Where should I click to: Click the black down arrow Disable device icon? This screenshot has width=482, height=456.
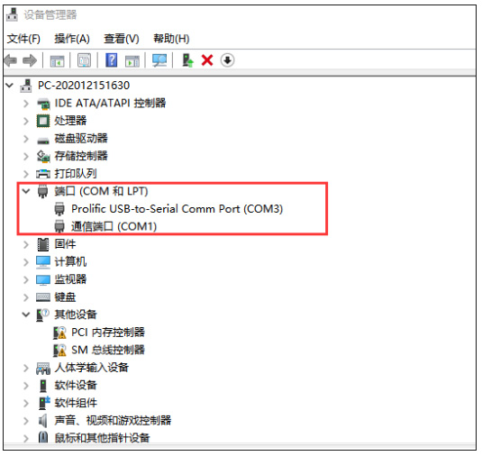click(227, 60)
